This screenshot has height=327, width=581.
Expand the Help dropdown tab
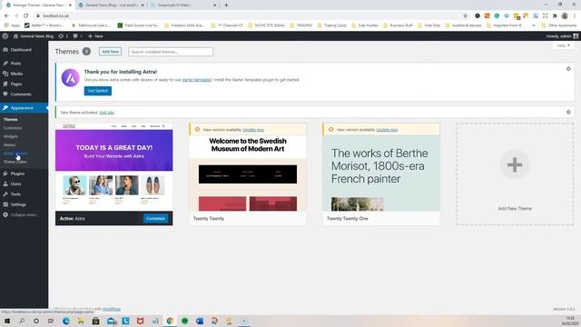point(563,45)
